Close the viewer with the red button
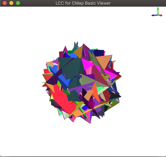This screenshot has width=166, height=157. point(5,3)
